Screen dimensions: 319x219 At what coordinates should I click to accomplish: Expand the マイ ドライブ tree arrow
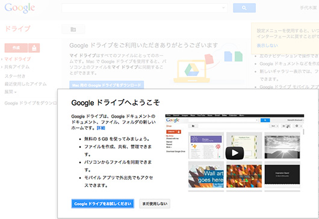point(2,59)
